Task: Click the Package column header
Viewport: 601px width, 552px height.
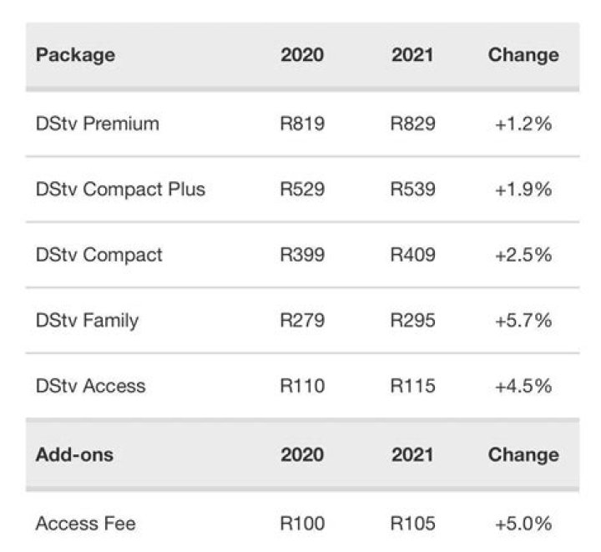Action: [x=75, y=56]
